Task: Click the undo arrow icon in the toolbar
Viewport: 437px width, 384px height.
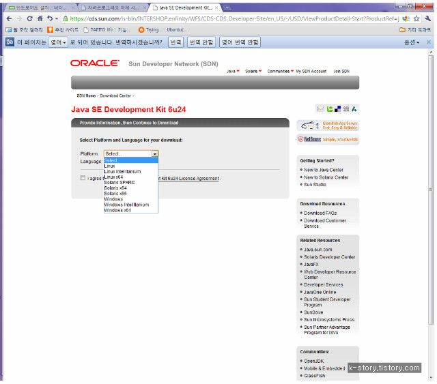Action: pos(50,18)
